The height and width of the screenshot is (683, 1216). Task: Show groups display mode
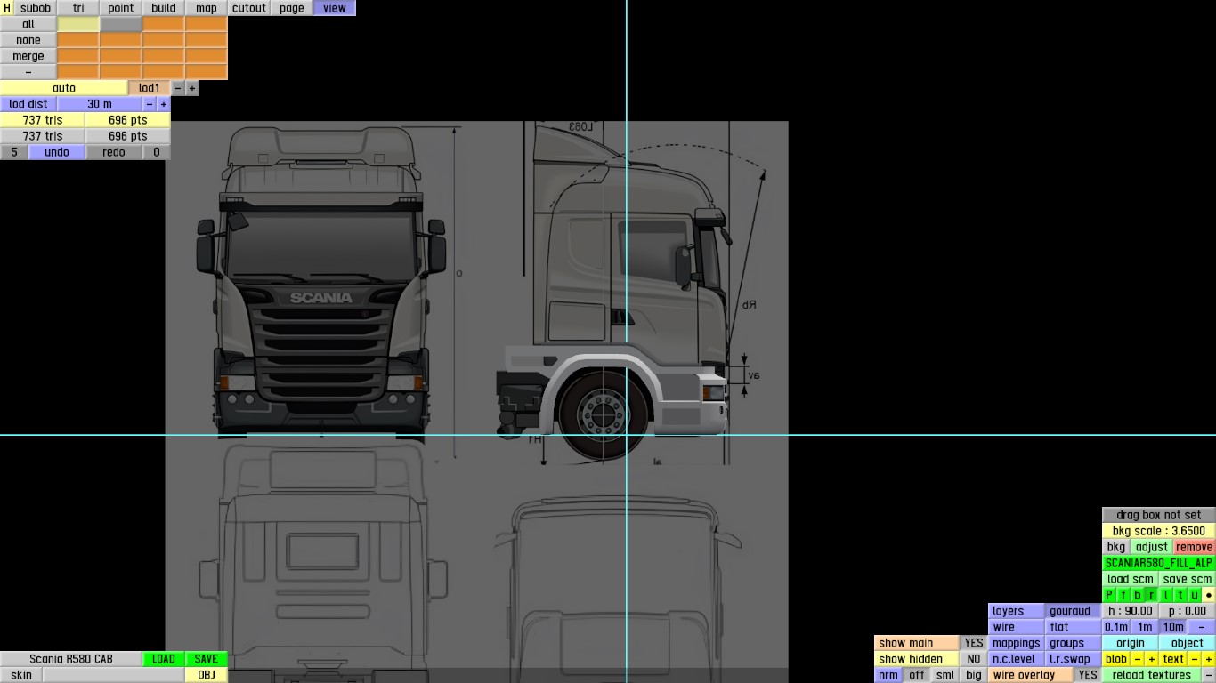tap(1074, 643)
